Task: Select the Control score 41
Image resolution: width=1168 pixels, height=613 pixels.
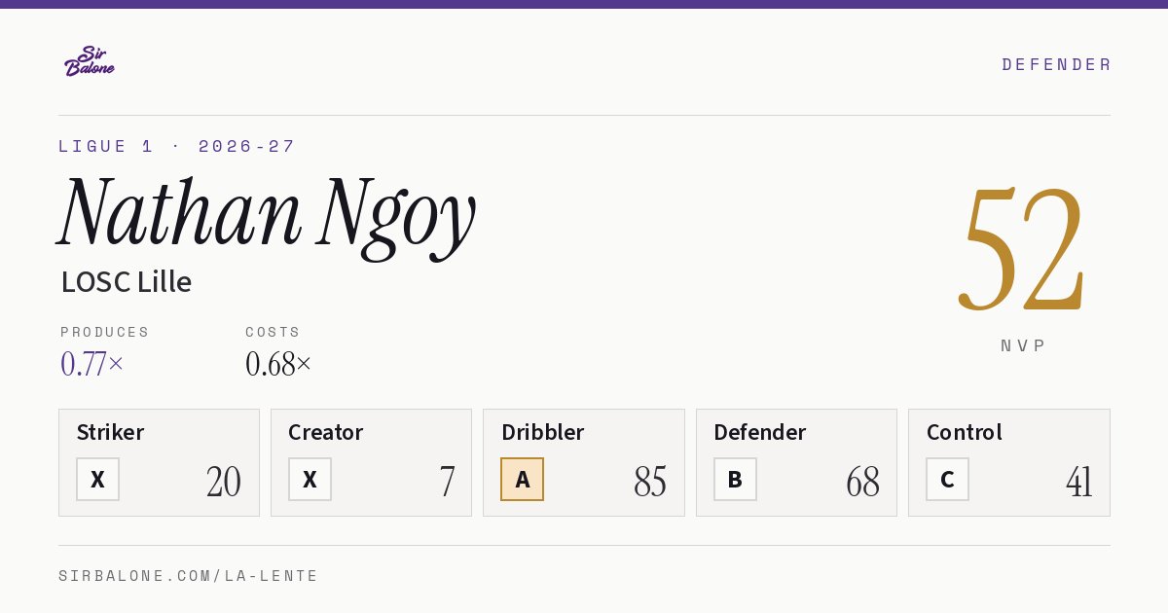Action: pos(1078,481)
